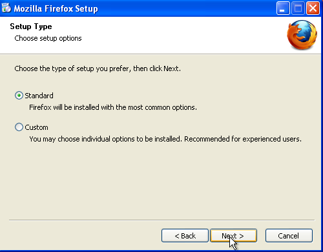
Task: Click the experienced users description text
Action: click(x=165, y=139)
